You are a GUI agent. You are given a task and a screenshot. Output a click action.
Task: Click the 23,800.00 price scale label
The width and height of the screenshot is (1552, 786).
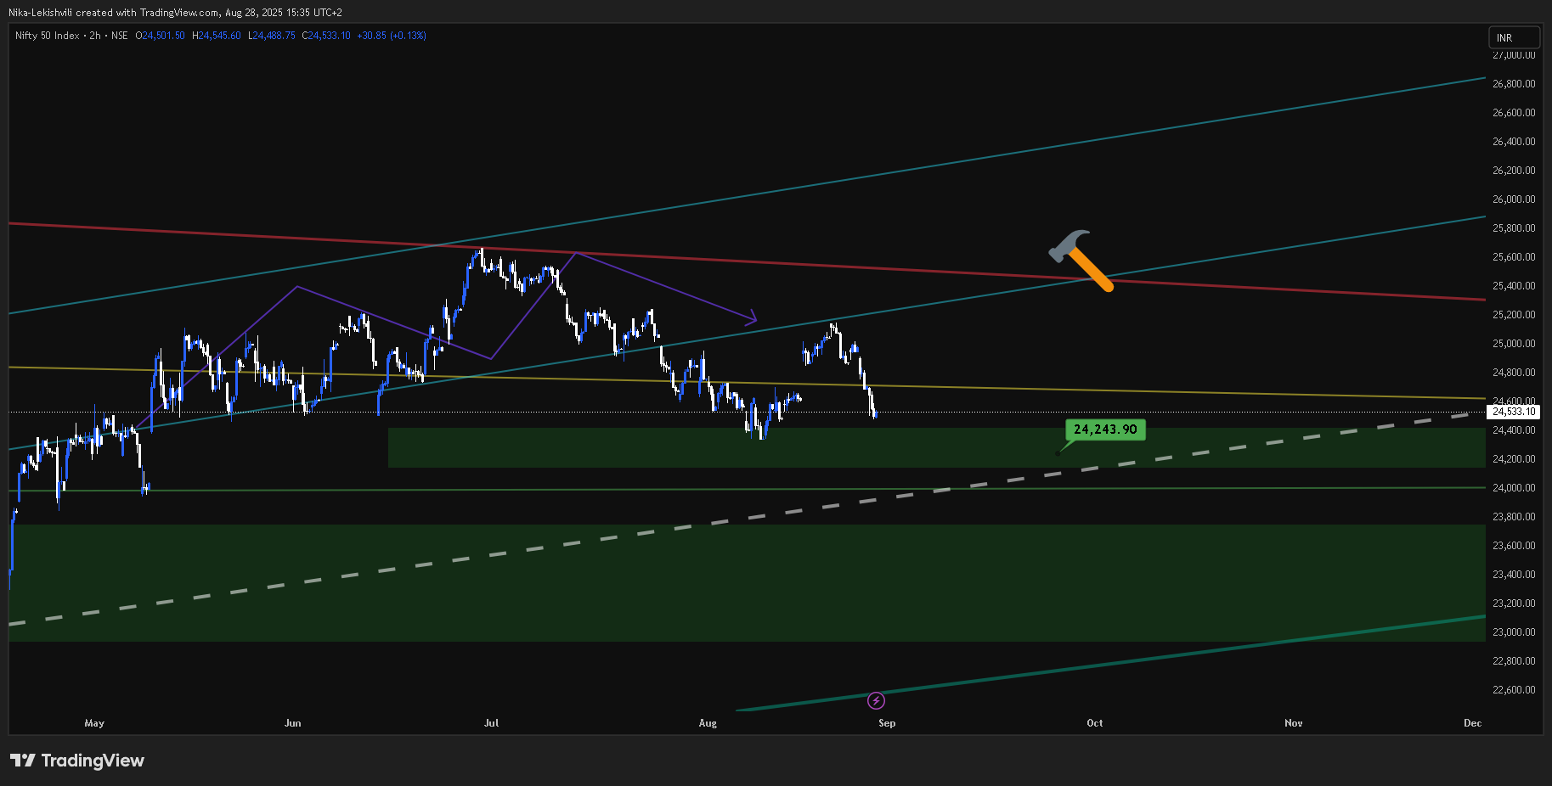click(x=1514, y=517)
